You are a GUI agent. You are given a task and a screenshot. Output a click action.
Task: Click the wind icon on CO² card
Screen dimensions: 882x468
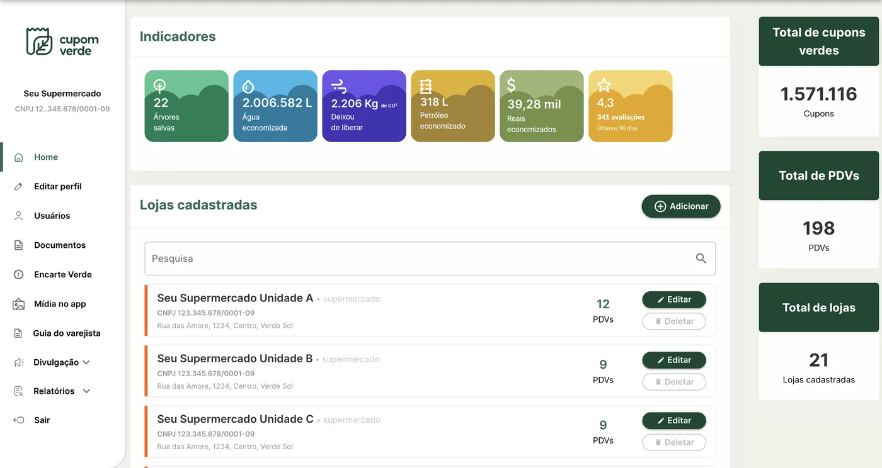click(x=339, y=86)
